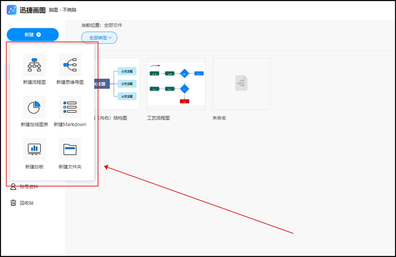This screenshot has height=257, width=396.
Task: Click the 新建文件夹 folder icon
Action: (x=70, y=149)
